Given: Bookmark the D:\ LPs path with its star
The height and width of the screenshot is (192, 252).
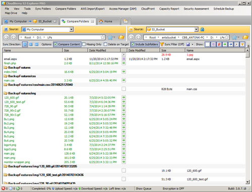Looking at the screenshot, I should point(102,37).
